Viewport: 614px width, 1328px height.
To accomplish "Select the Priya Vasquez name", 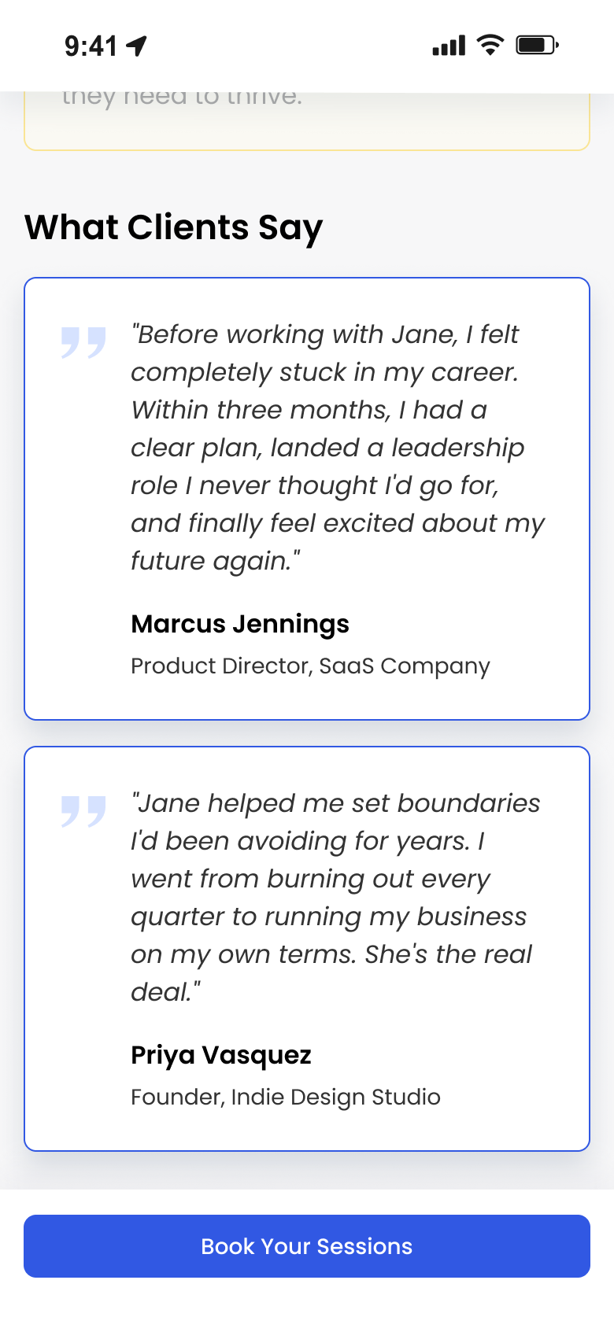I will (x=221, y=1055).
